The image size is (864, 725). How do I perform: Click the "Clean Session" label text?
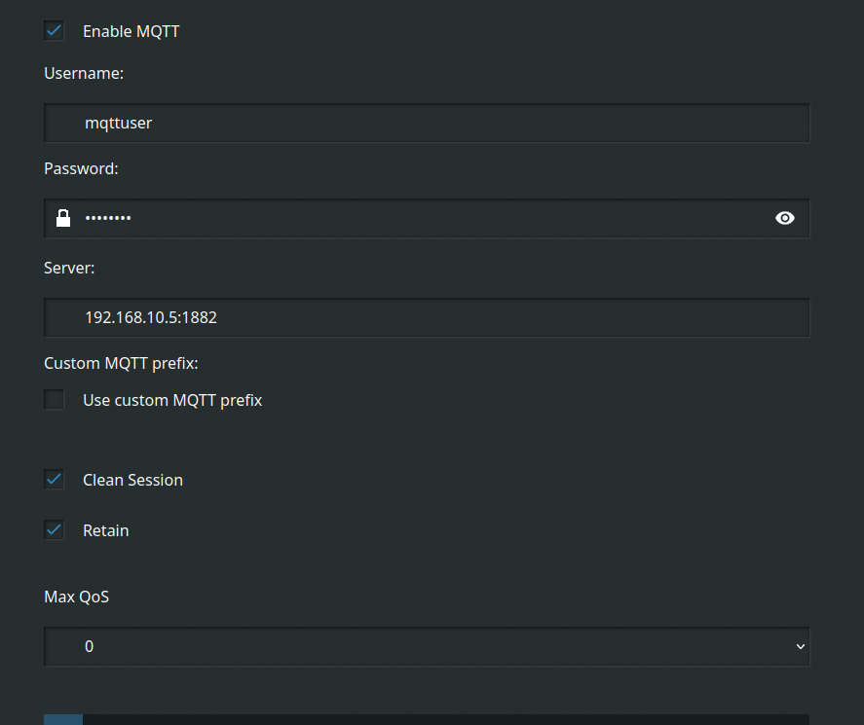coord(132,480)
